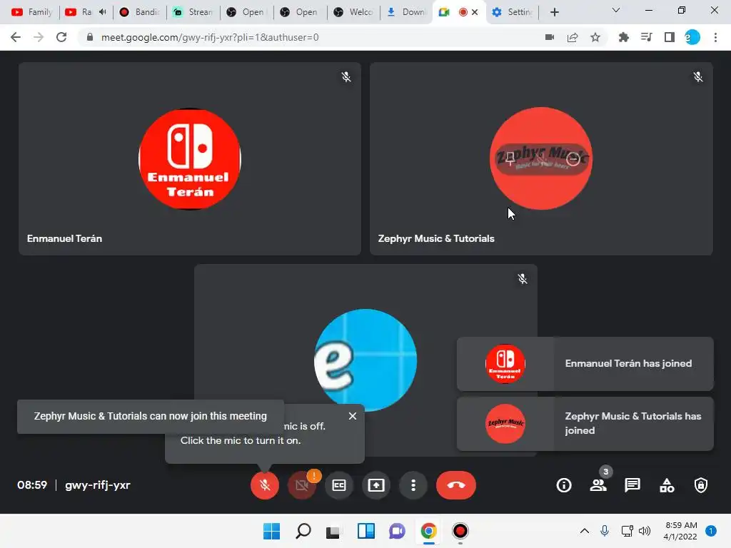
Task: Remove Zephyr Music from call icon
Action: coord(573,159)
